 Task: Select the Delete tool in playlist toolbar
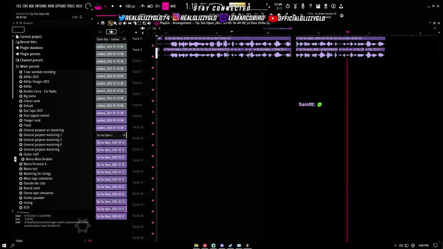click(x=120, y=23)
